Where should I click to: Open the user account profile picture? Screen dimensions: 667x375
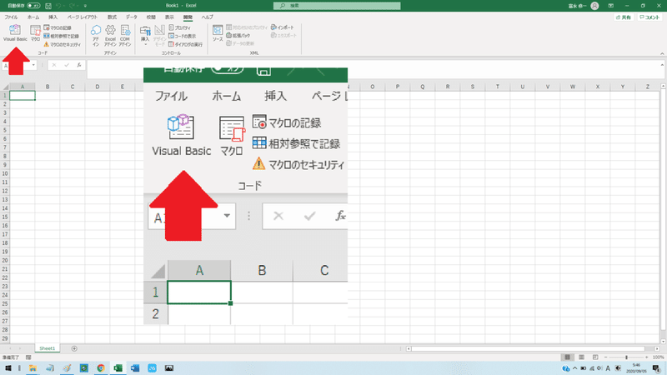[594, 6]
